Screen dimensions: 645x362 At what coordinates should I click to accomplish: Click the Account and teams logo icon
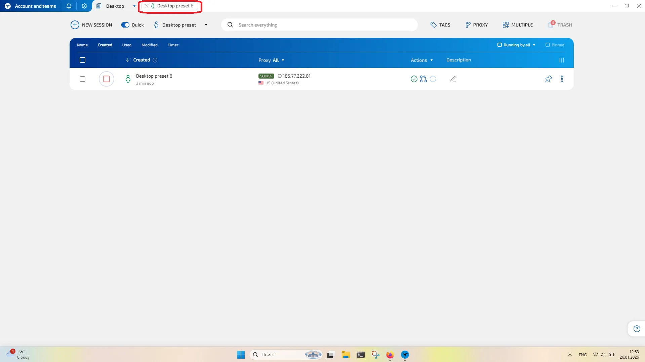coord(8,6)
